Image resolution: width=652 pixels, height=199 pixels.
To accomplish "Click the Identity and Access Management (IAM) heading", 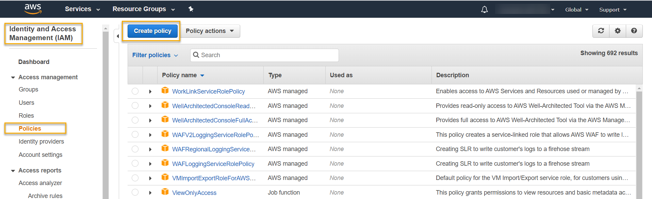I will click(x=43, y=33).
